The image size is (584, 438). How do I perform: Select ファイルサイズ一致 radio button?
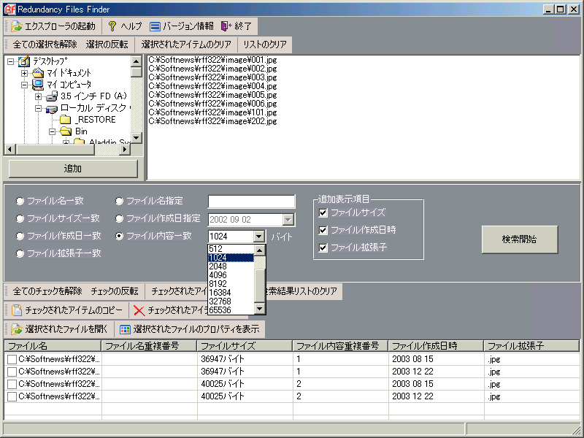coord(20,218)
